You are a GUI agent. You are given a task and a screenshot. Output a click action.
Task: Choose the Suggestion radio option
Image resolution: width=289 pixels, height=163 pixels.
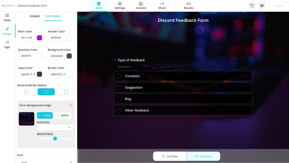tap(119, 88)
